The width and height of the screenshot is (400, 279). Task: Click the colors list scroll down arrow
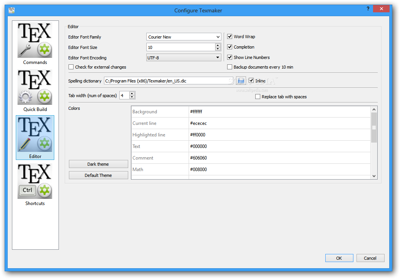(374, 176)
